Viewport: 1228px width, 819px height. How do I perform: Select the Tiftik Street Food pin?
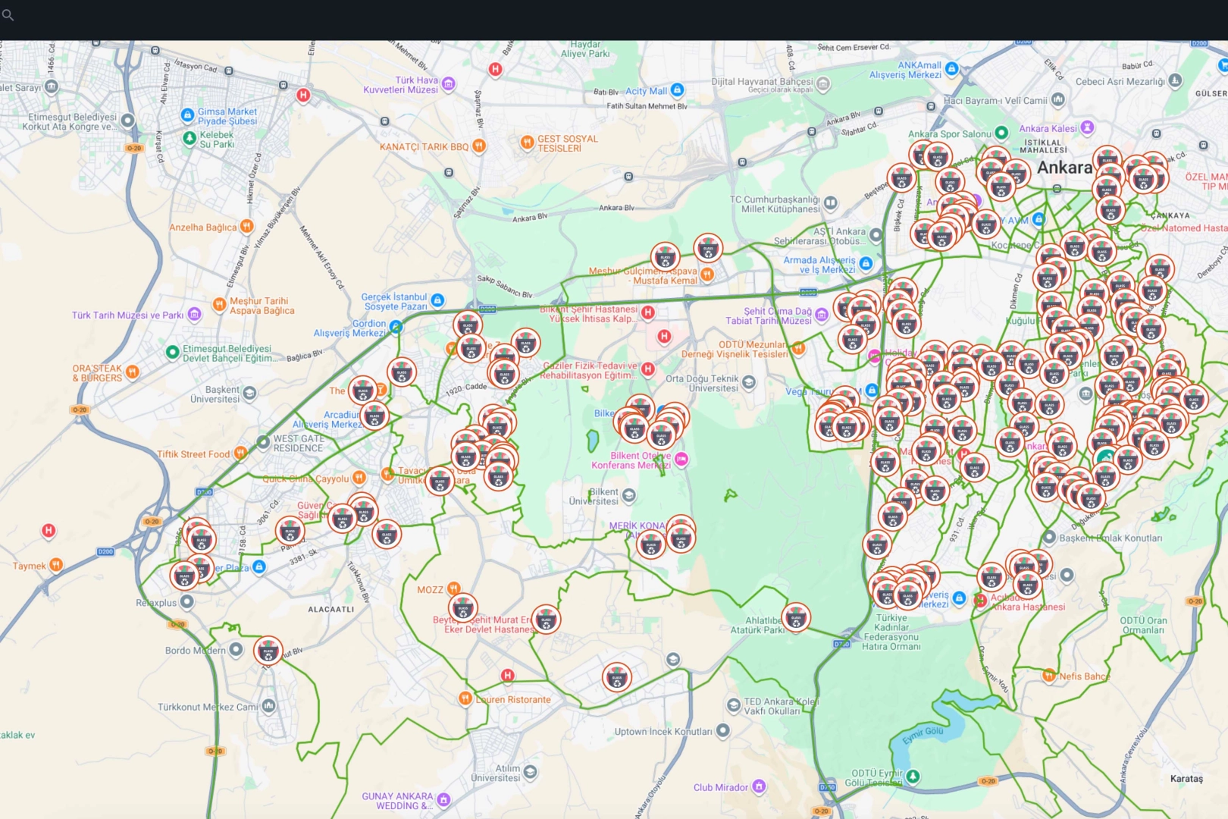click(240, 453)
